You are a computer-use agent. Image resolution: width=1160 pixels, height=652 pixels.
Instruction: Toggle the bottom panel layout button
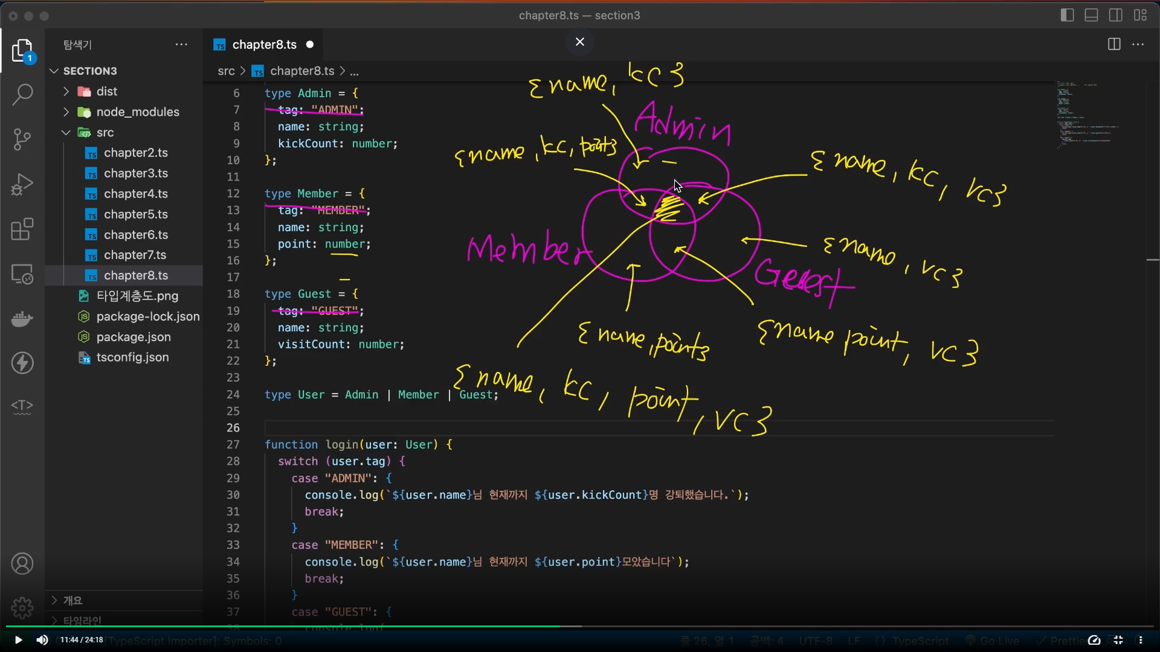[1091, 15]
